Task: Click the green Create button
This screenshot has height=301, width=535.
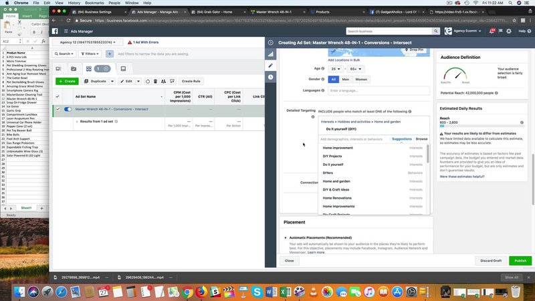Action: click(x=68, y=81)
